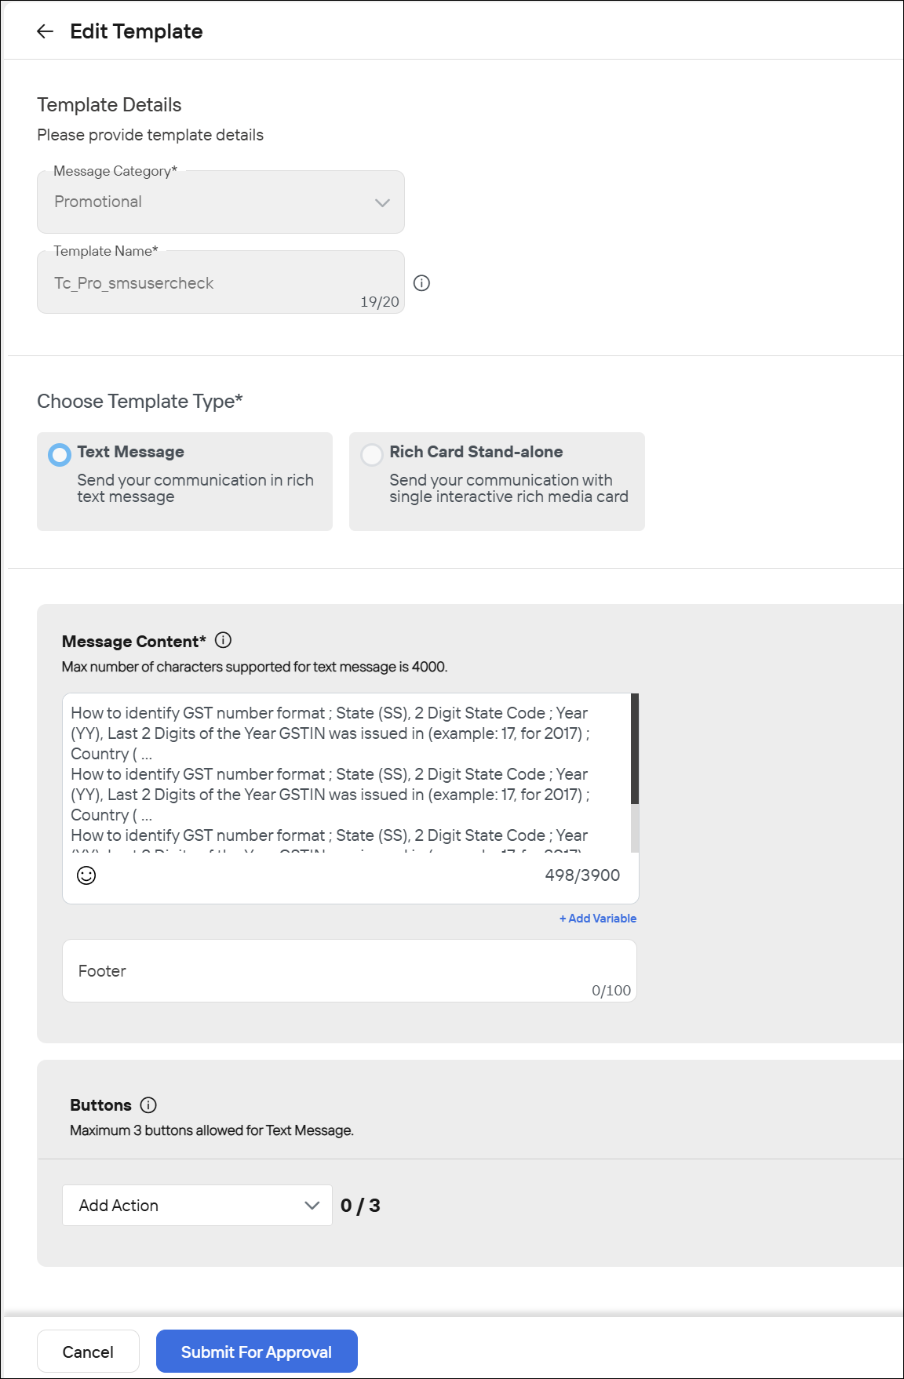Click Submit For Approval button
The height and width of the screenshot is (1379, 904).
257,1352
